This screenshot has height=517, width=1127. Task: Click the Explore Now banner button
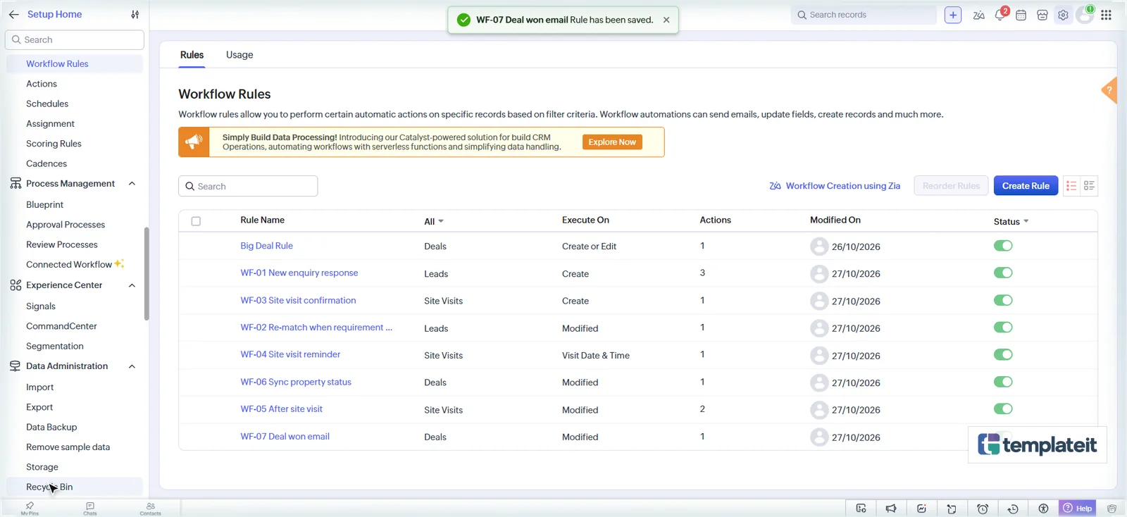click(612, 142)
